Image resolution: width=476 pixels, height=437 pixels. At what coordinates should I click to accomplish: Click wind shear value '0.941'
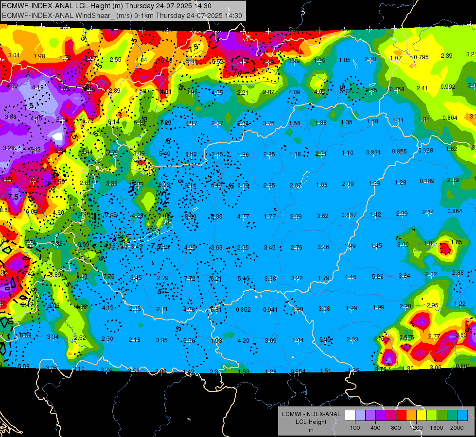pos(270,310)
